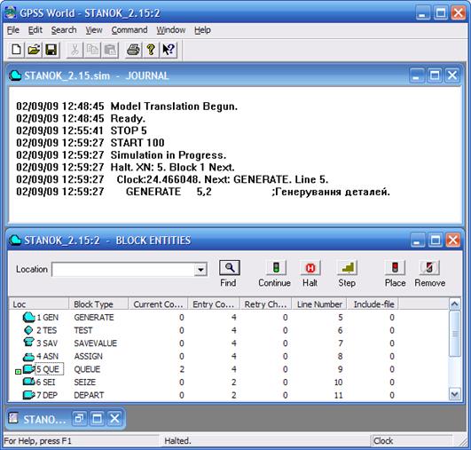The image size is (471, 450).
Task: Open the File menu
Action: (x=13, y=30)
